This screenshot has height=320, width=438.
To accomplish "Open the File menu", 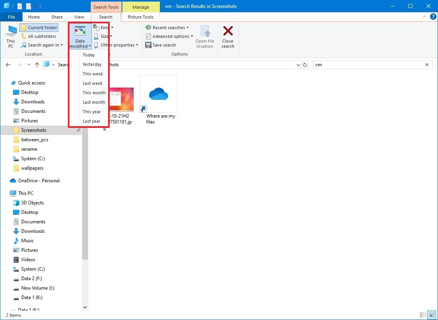I will [x=11, y=17].
